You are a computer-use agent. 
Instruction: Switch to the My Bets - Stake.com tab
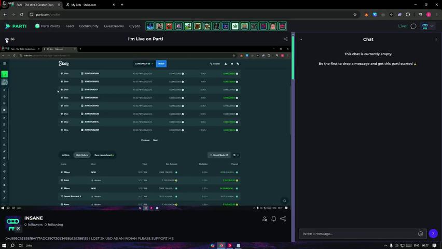[89, 5]
